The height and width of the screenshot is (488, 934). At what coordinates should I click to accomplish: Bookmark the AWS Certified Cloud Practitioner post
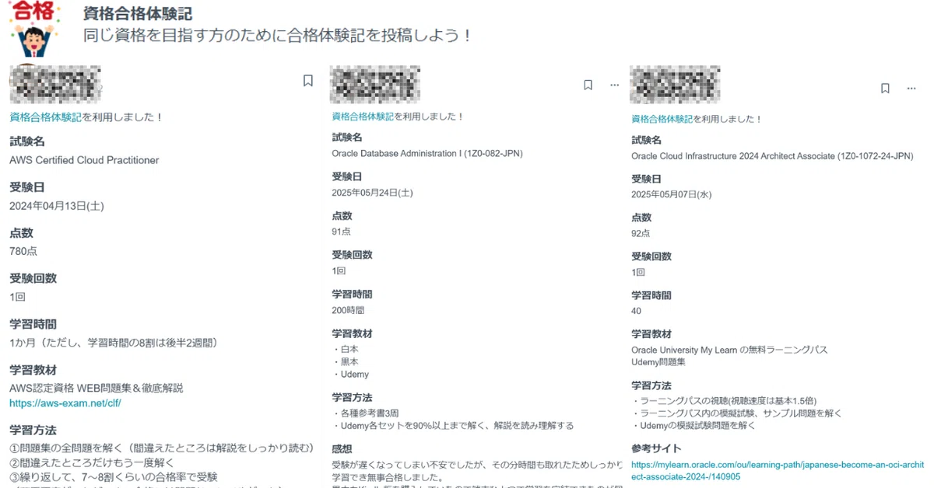(308, 80)
